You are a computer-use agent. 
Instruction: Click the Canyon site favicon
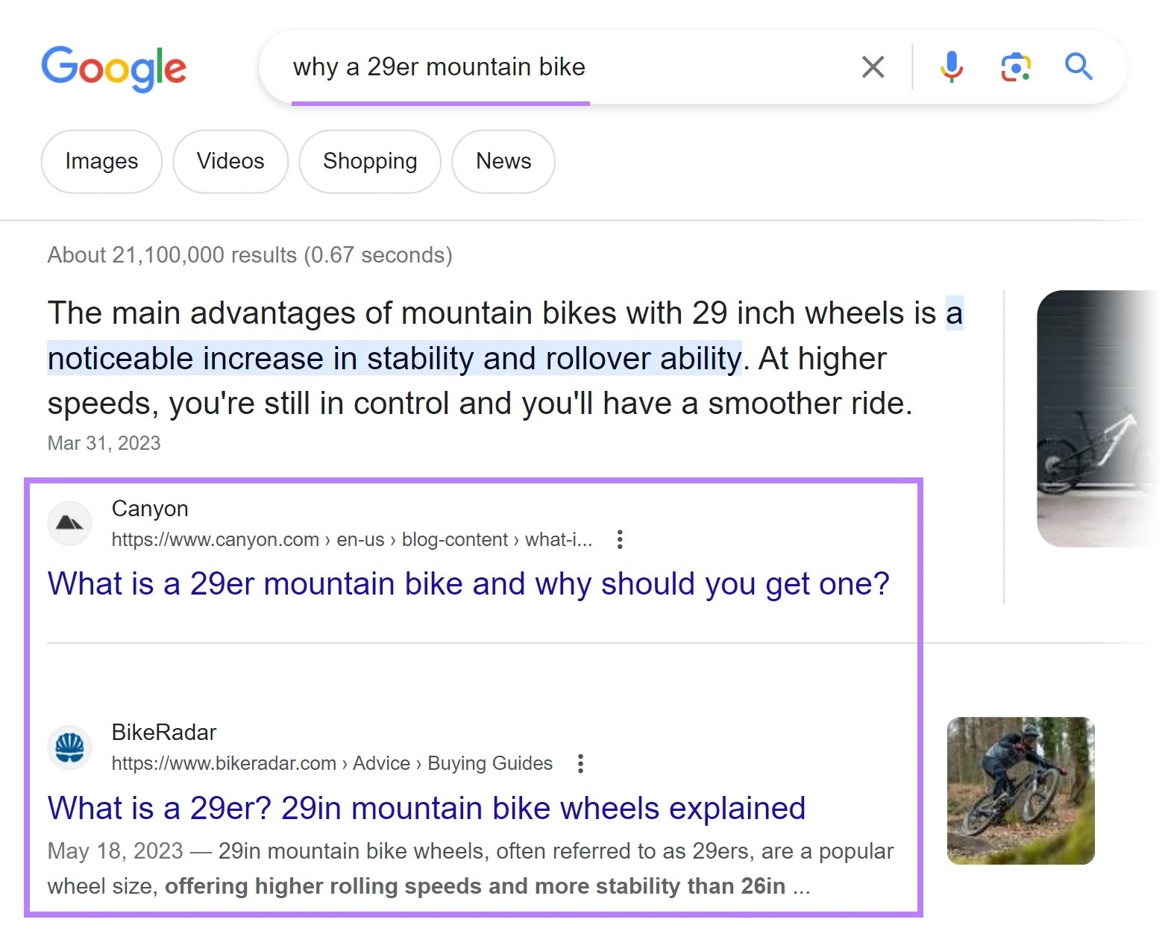point(69,523)
